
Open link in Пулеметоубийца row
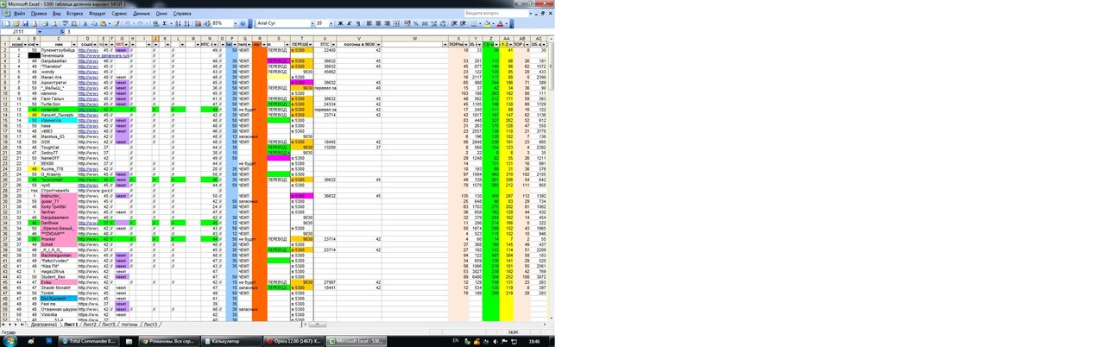pyautogui.click(x=86, y=50)
